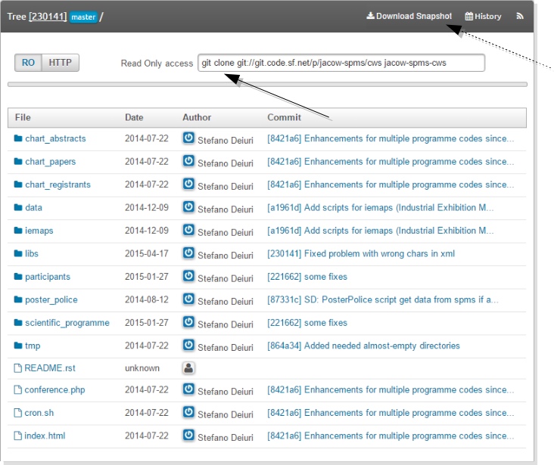Click date 2015-04-17 in libs row
This screenshot has height=465, width=554.
point(147,253)
